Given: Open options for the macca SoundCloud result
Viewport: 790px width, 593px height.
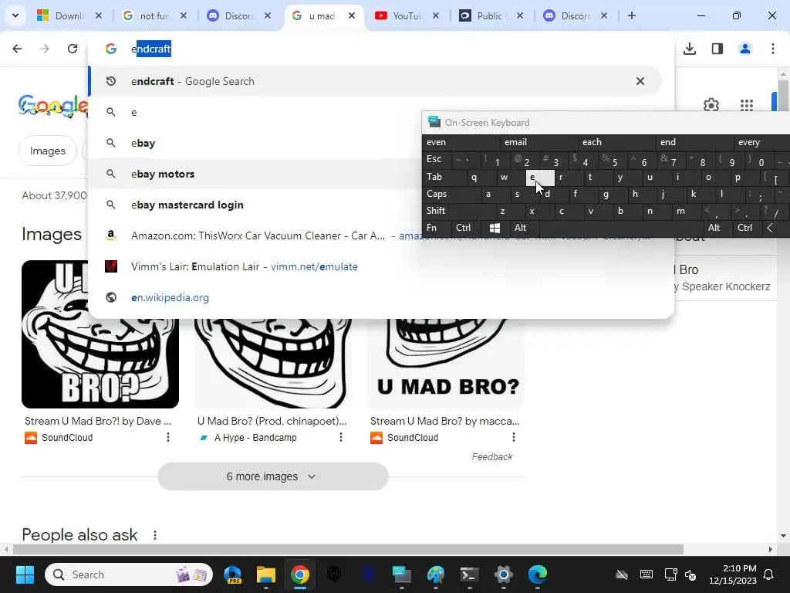Looking at the screenshot, I should (513, 437).
